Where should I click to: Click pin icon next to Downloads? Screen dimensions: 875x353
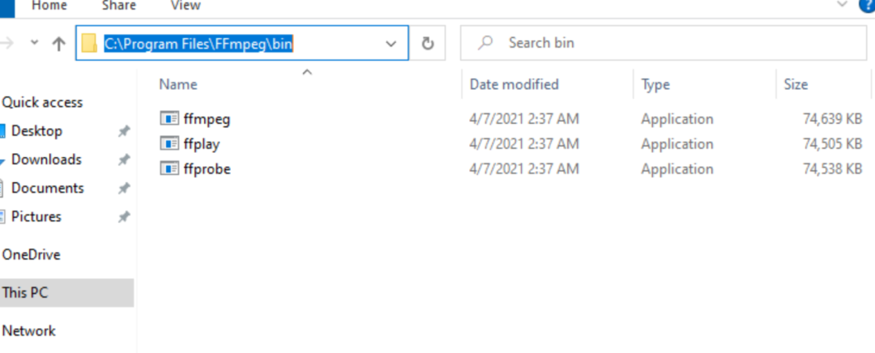[x=123, y=160]
